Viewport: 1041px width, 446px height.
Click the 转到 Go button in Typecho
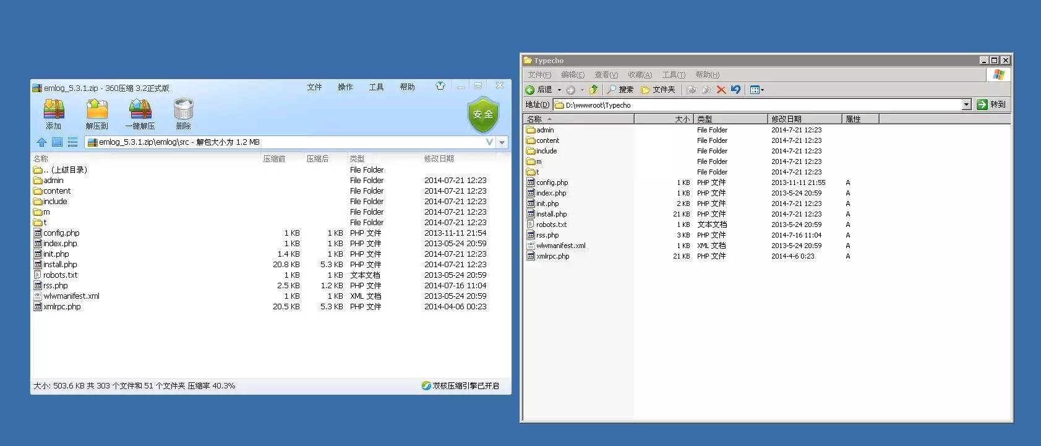click(x=992, y=105)
